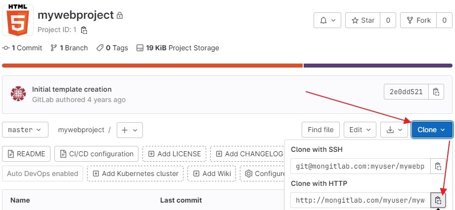Click the GitLab commit author avatar
This screenshot has height=210, width=455.
[18, 94]
